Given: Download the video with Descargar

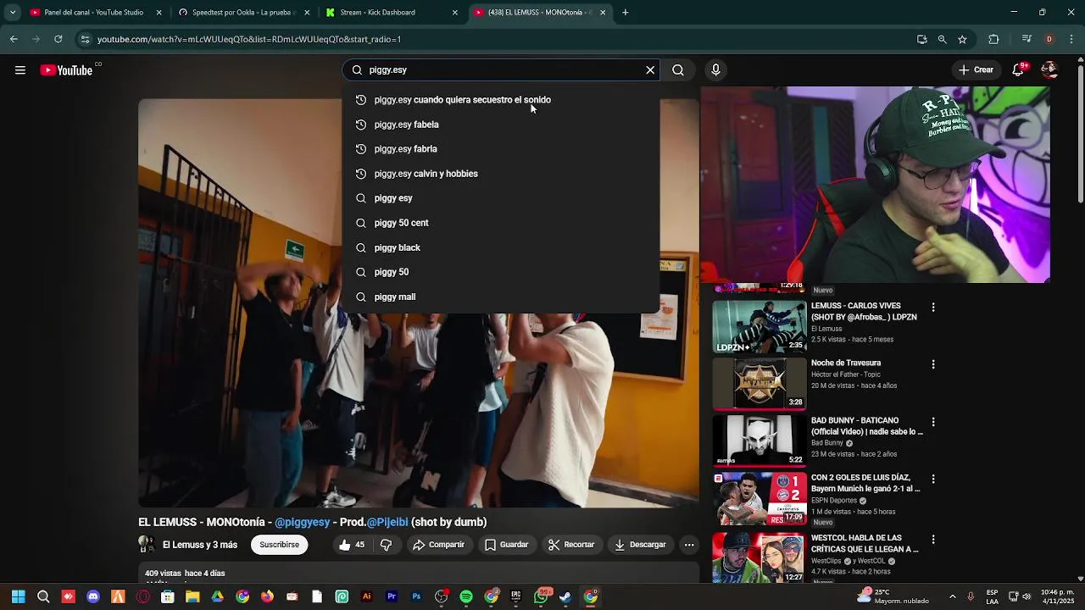Looking at the screenshot, I should tap(640, 545).
